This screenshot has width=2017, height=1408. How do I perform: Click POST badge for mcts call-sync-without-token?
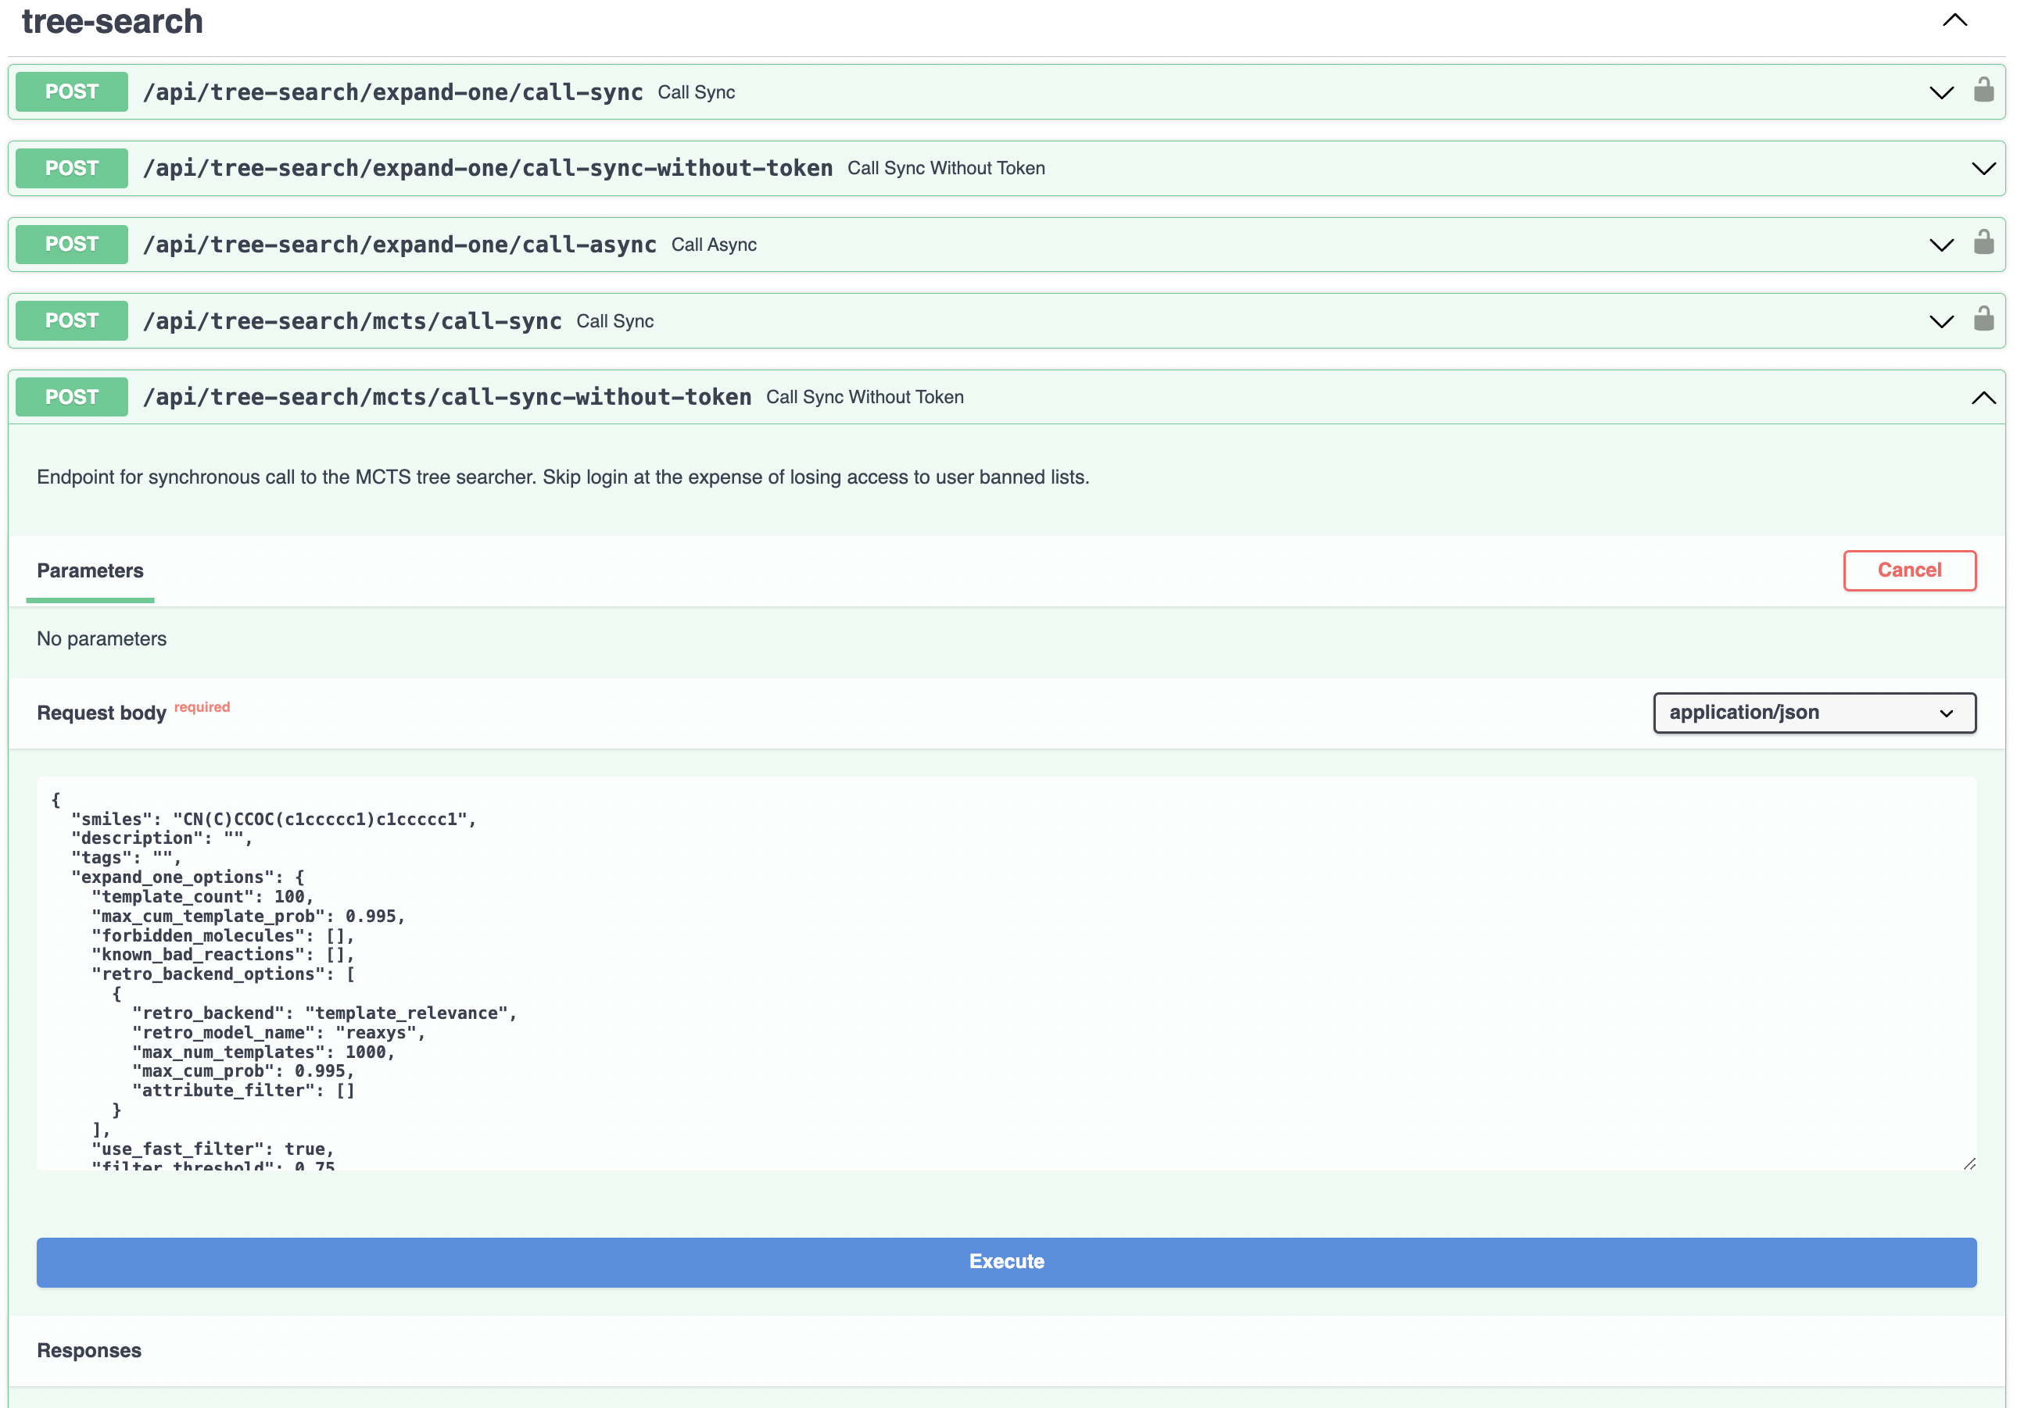(72, 397)
